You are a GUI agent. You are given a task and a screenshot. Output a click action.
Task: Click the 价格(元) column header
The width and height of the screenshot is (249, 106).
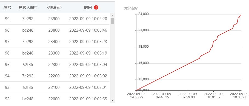(54, 7)
